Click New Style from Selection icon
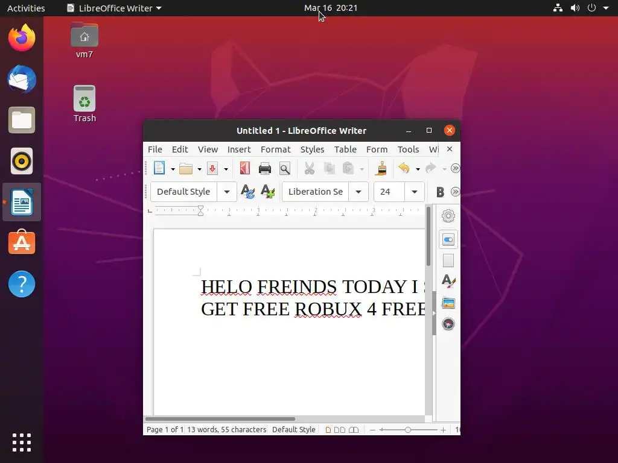Viewport: 618px width, 463px height. (x=267, y=192)
